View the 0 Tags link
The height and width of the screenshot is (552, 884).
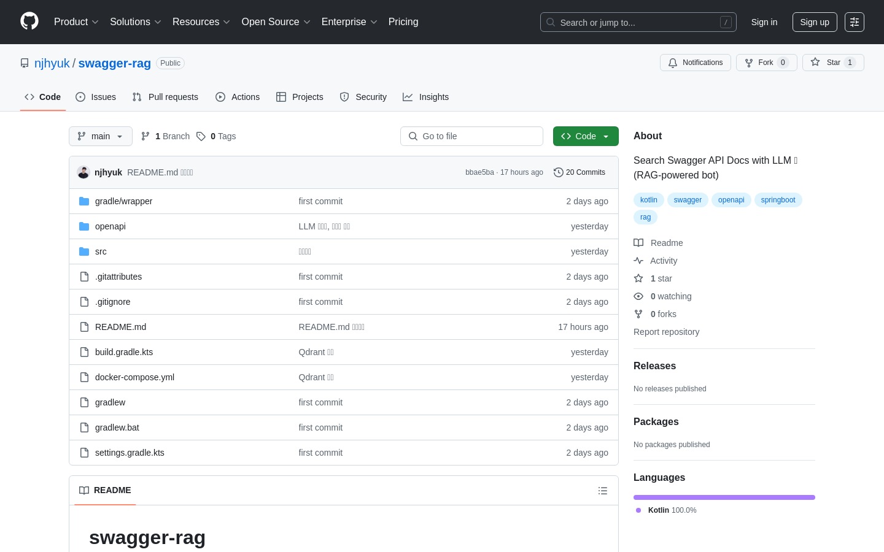(x=217, y=136)
